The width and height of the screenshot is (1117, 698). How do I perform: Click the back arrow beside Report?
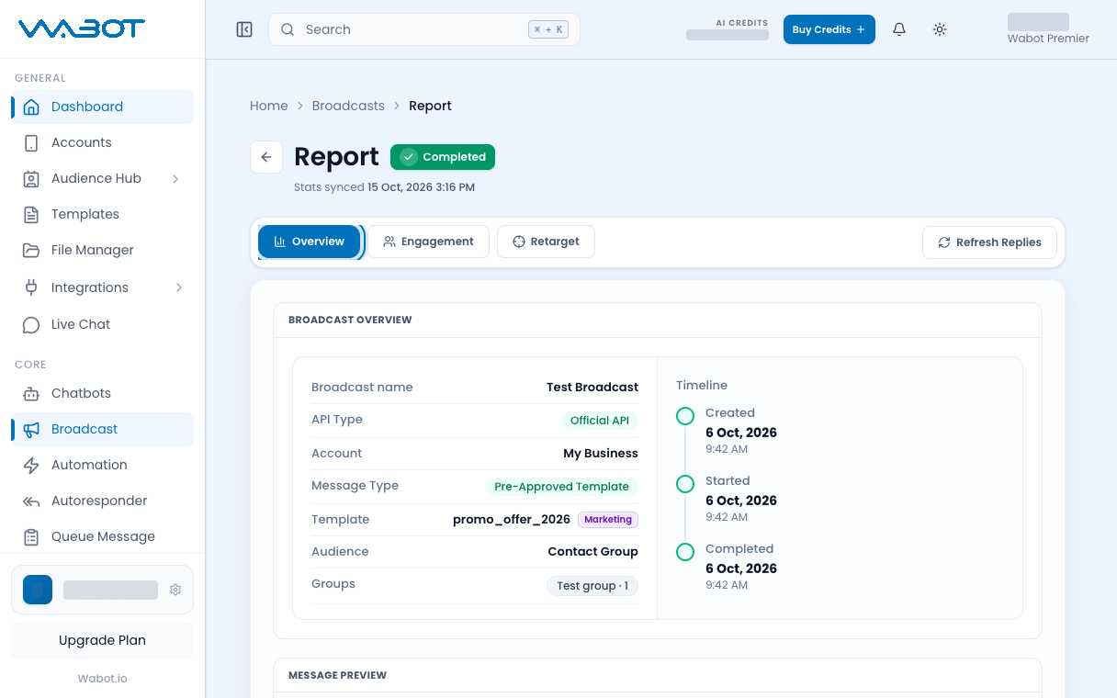266,157
